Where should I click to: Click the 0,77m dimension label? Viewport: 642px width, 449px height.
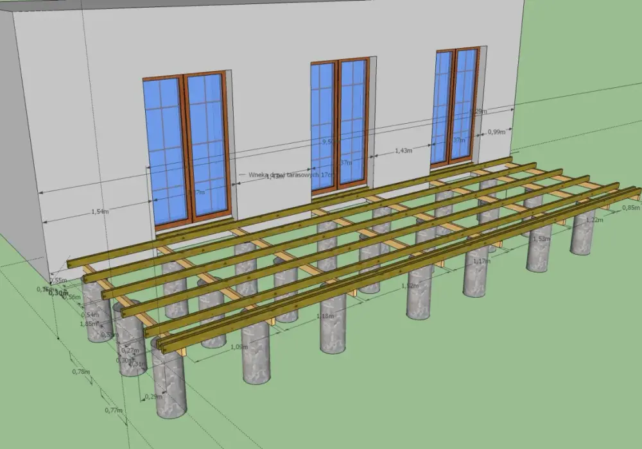click(114, 410)
